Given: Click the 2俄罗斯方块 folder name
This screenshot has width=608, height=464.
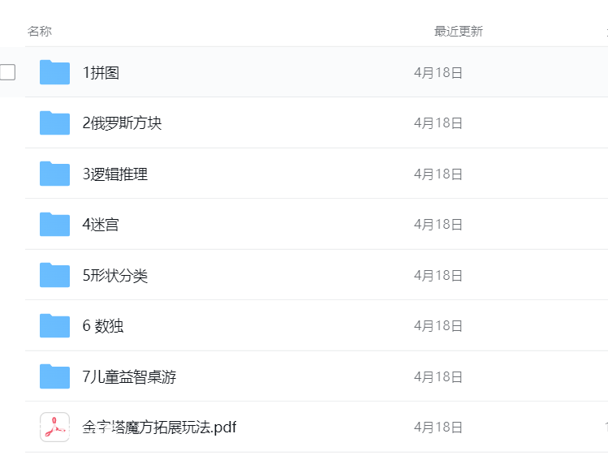Looking at the screenshot, I should click(x=122, y=123).
